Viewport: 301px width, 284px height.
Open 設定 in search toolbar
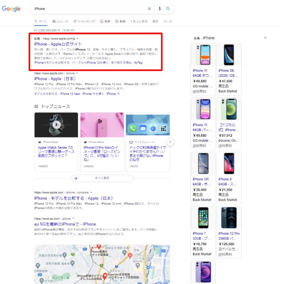(155, 21)
